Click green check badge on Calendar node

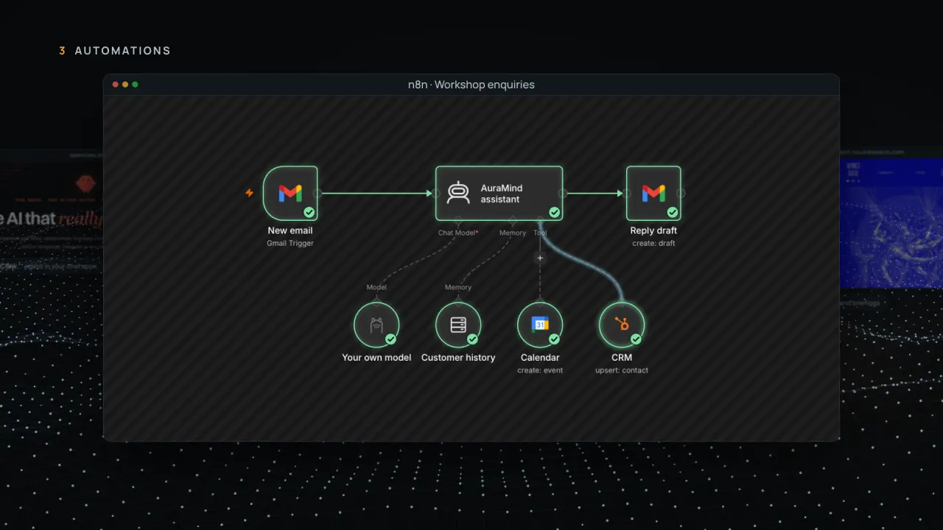click(x=554, y=339)
